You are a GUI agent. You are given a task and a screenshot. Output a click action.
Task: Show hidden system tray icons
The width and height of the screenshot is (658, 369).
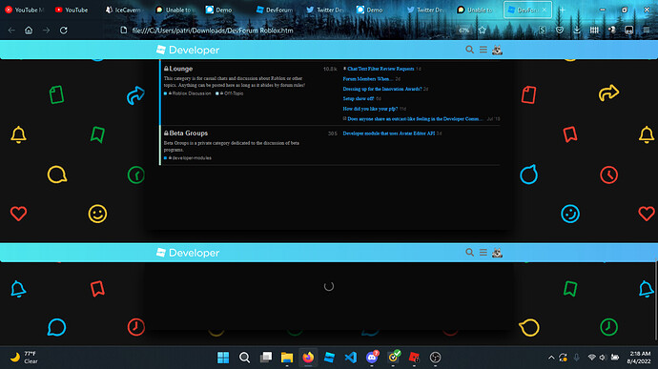[x=551, y=358]
